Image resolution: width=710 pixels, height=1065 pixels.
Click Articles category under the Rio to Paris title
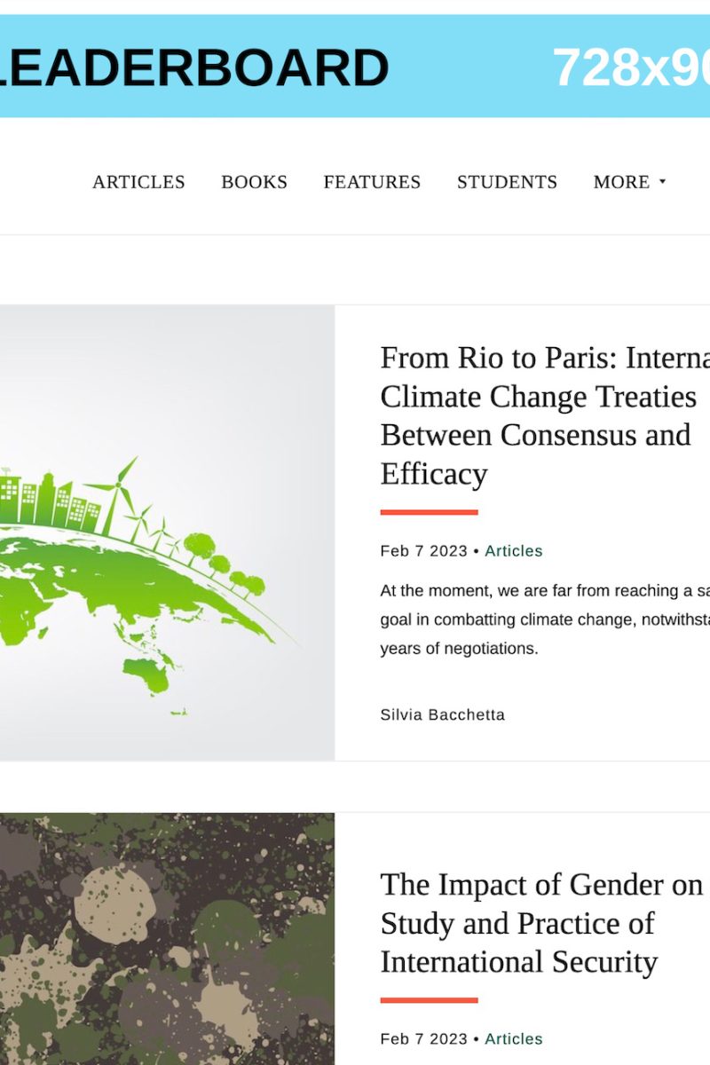pos(513,551)
